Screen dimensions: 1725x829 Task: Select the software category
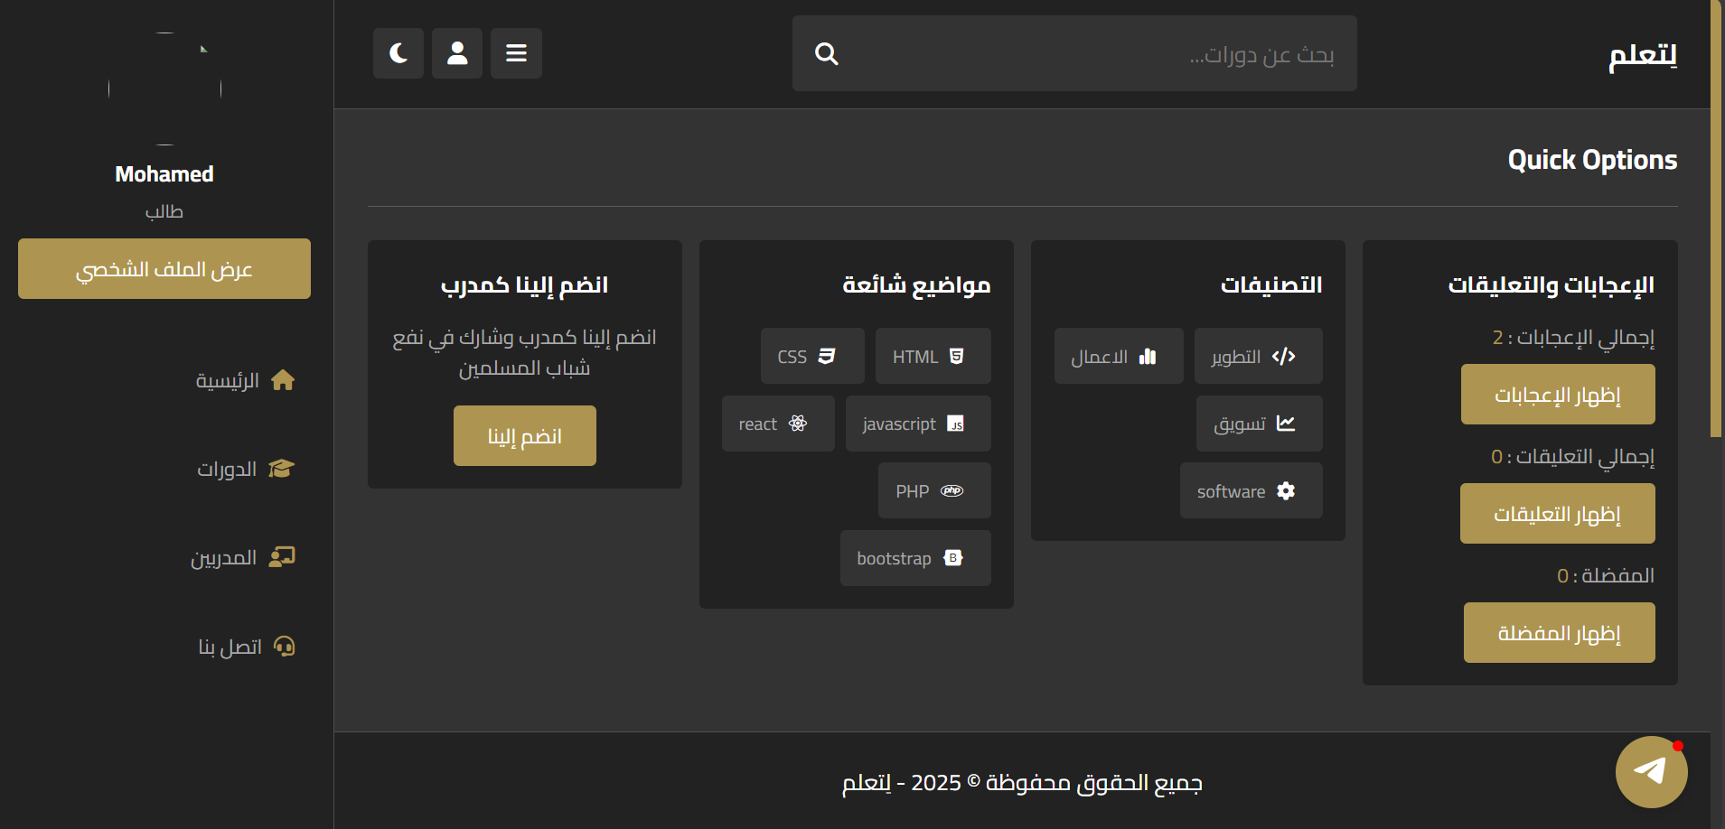click(x=1252, y=490)
